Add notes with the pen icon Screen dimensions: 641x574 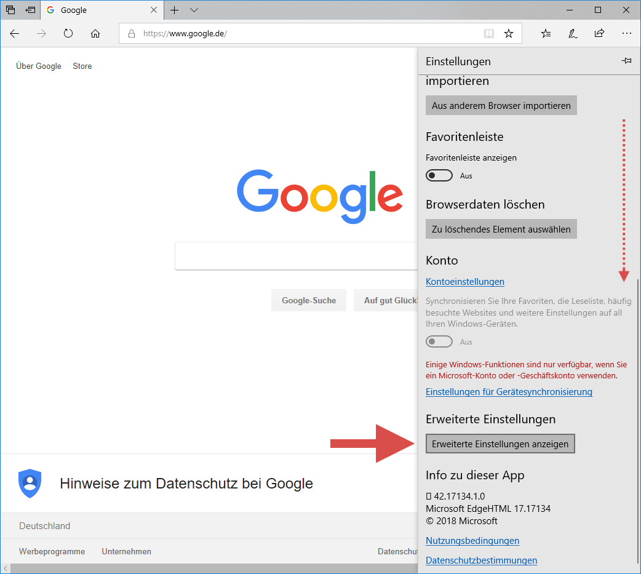(x=573, y=33)
